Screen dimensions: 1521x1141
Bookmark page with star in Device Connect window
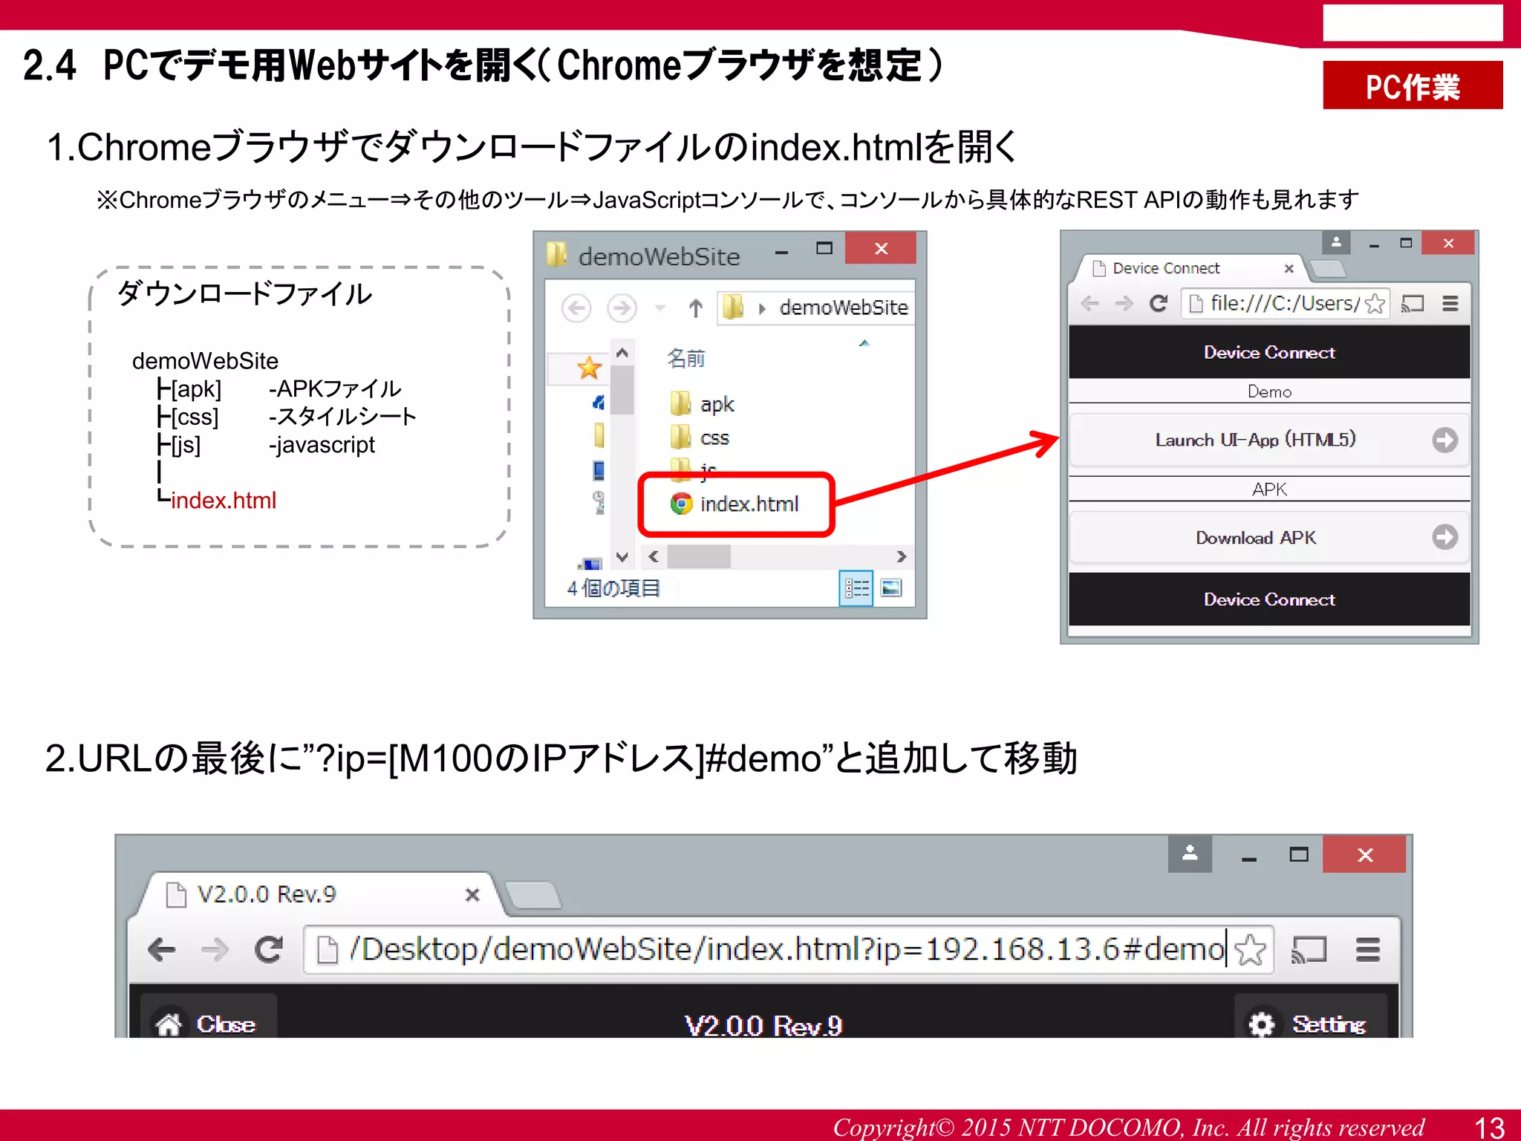point(1375,303)
